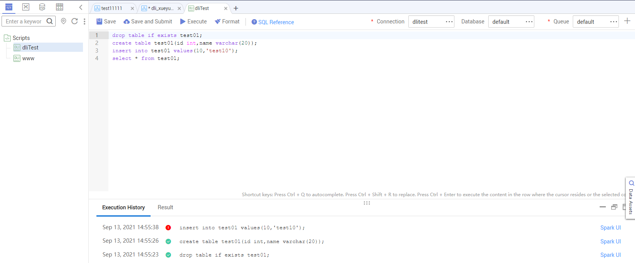This screenshot has width=635, height=263.
Task: Click the panel drag handle dots
Action: point(367,203)
